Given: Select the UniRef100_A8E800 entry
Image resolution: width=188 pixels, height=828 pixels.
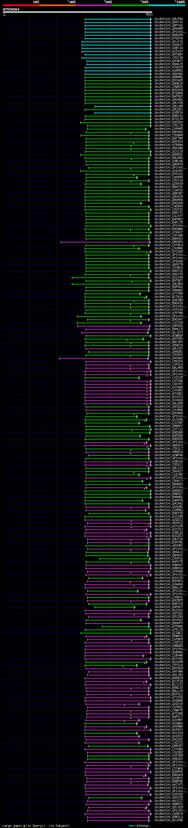Looking at the screenshot, I should [x=169, y=445].
